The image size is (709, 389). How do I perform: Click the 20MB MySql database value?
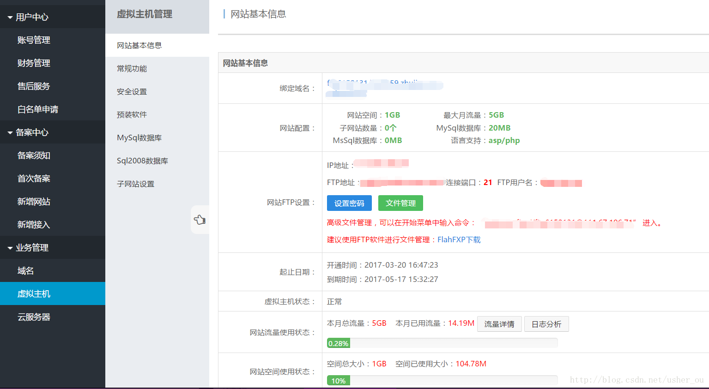pyautogui.click(x=500, y=128)
